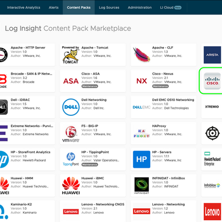Click the green INFINIDAT ring logo
This screenshot has height=222, width=222.
click(141, 185)
